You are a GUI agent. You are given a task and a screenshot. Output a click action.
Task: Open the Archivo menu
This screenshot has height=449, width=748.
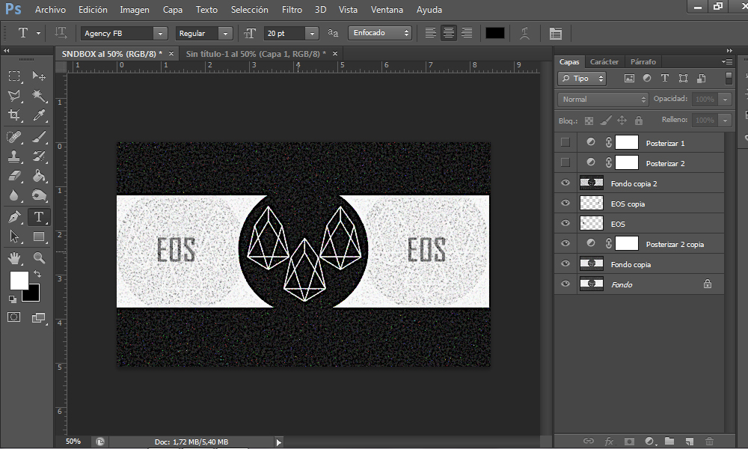click(50, 10)
